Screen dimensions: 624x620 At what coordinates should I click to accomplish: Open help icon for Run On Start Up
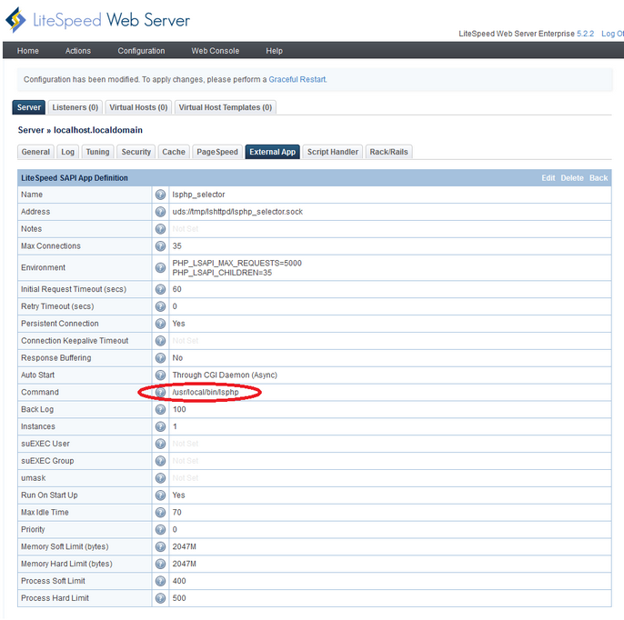coord(160,495)
